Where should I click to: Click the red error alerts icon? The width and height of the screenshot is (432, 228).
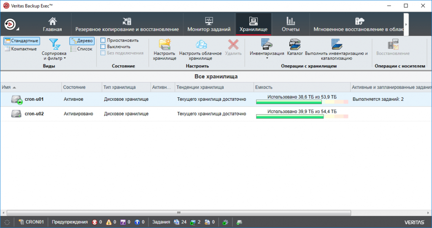[94, 222]
